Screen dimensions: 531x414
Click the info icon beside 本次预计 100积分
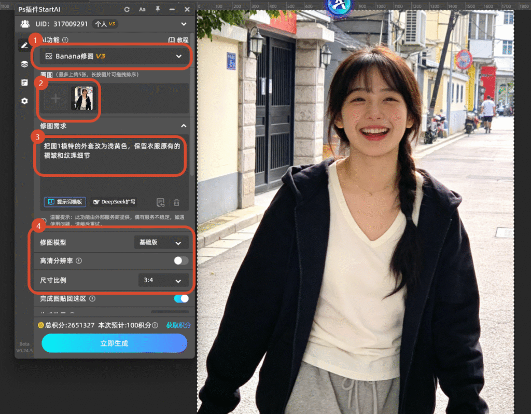pyautogui.click(x=155, y=325)
